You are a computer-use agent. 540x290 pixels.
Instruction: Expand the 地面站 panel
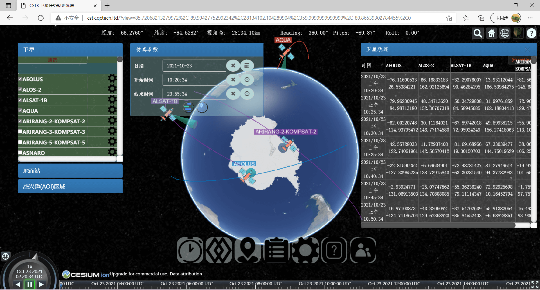pos(70,171)
